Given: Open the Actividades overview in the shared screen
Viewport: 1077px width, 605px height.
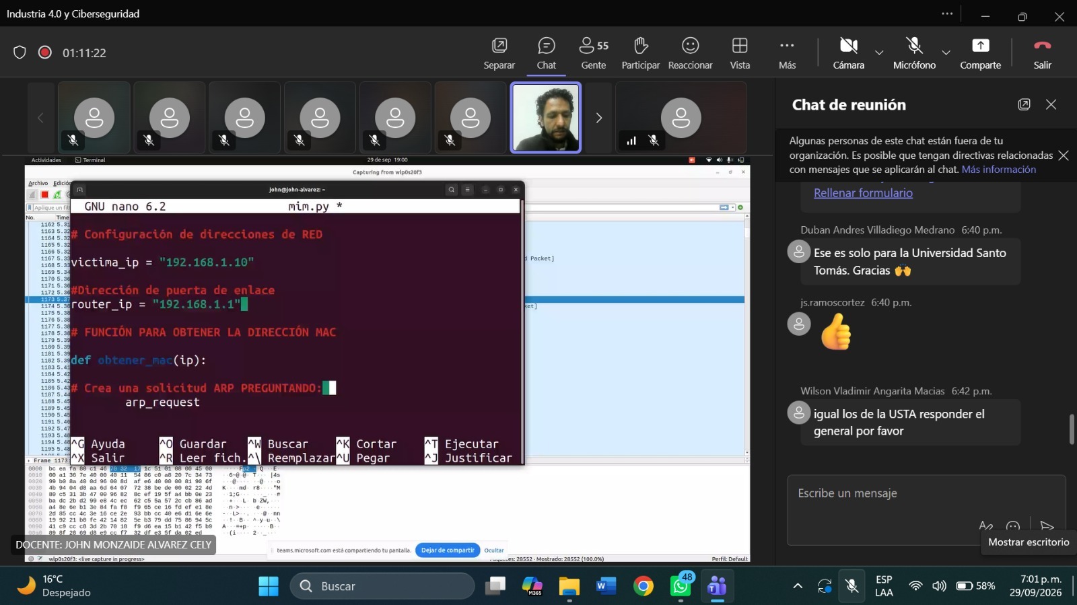Looking at the screenshot, I should 46,160.
